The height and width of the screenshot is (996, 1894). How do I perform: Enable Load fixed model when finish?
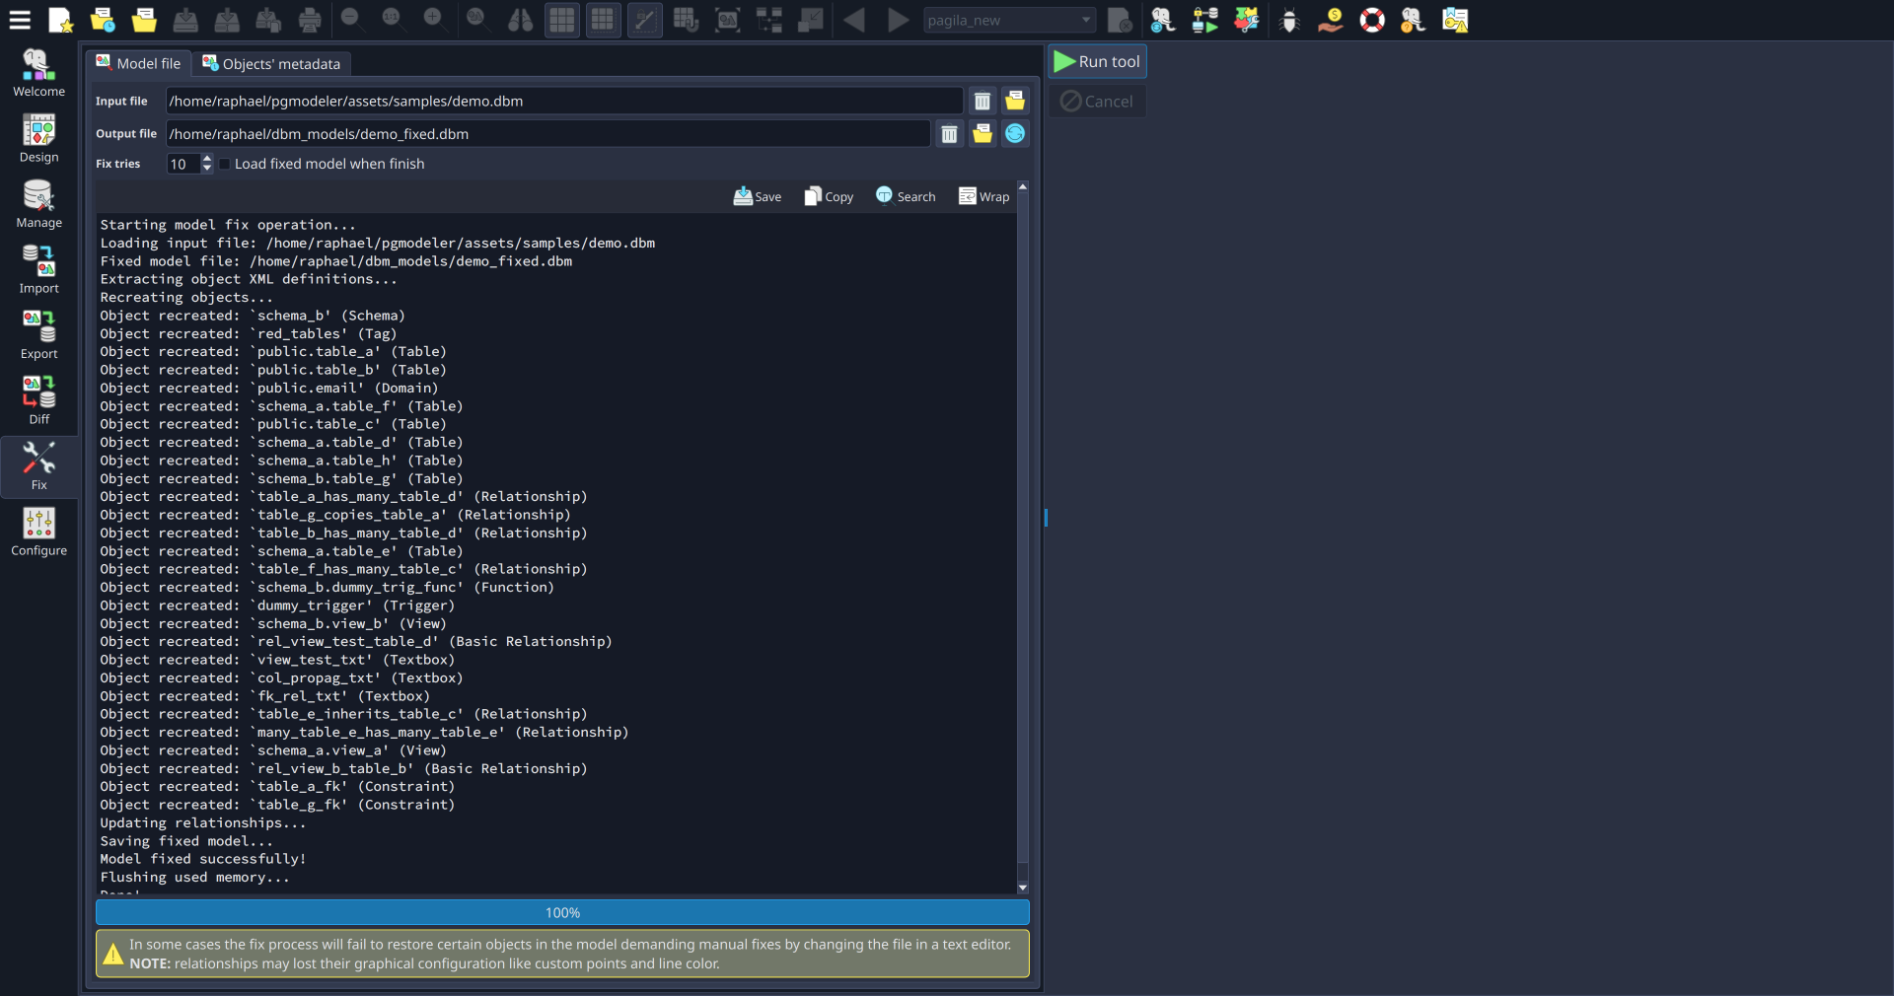tap(224, 164)
